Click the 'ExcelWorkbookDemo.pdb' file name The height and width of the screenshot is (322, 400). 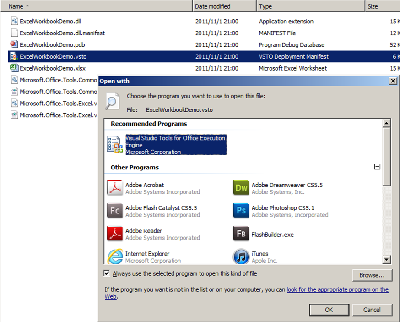52,45
